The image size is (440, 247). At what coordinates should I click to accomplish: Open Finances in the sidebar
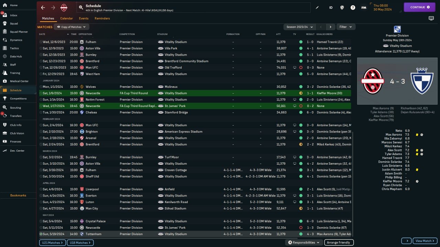(18, 141)
